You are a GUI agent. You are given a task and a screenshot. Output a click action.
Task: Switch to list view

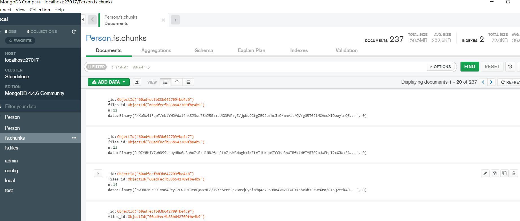point(165,82)
